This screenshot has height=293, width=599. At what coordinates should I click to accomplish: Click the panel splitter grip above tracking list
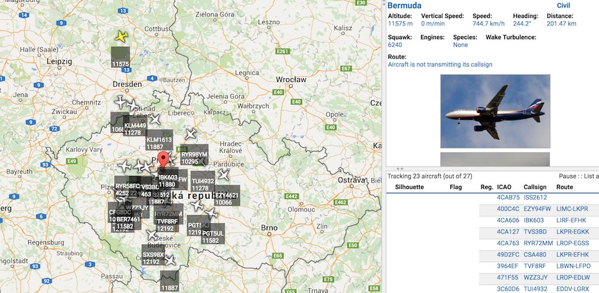400,168
